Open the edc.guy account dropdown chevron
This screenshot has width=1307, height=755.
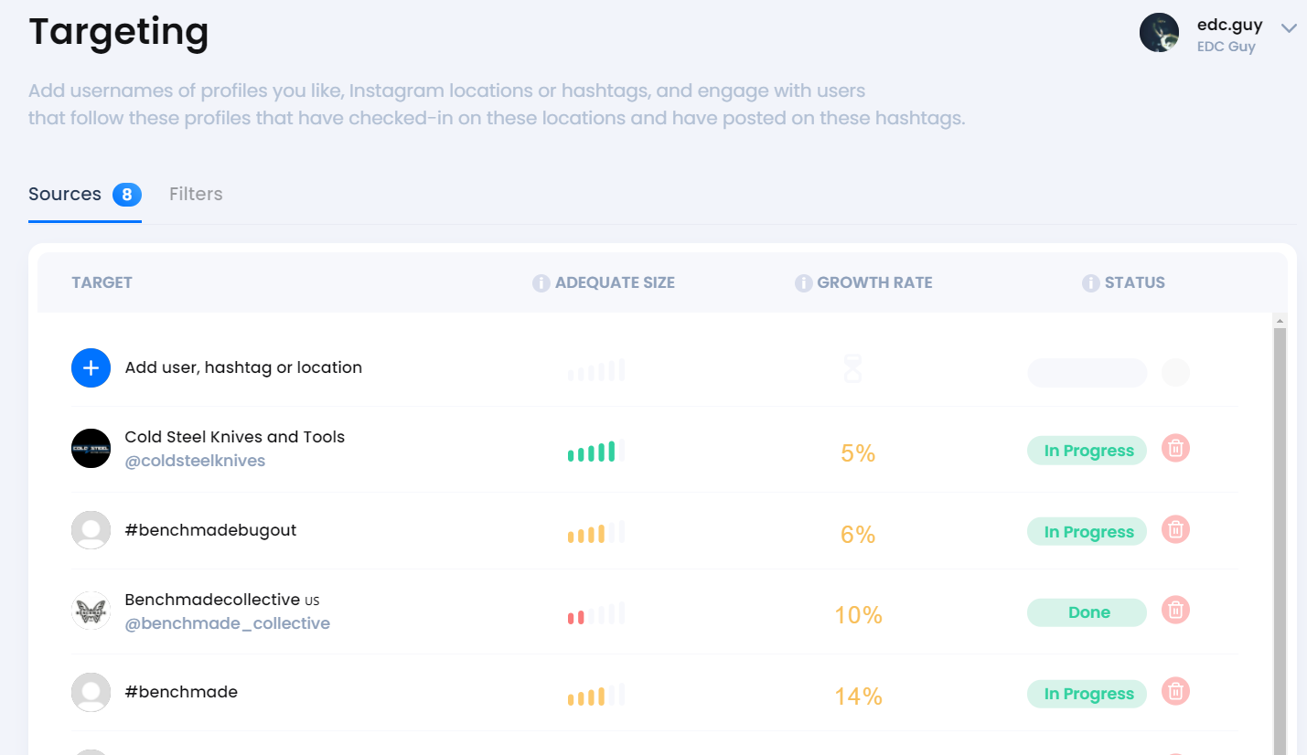pos(1289,29)
